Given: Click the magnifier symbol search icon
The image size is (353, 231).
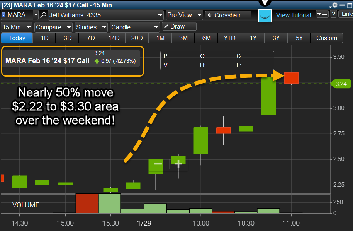Looking at the screenshot, I should [x=43, y=15].
